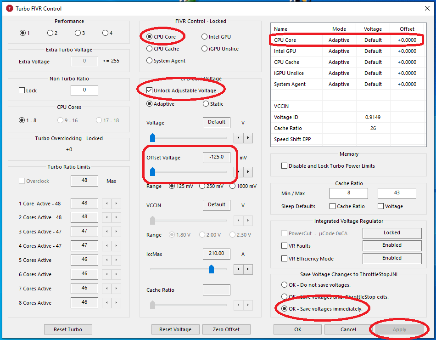Viewport: 436px width, 340px height.
Task: Increase 1 Core Active ratio arrow
Action: coord(116,204)
